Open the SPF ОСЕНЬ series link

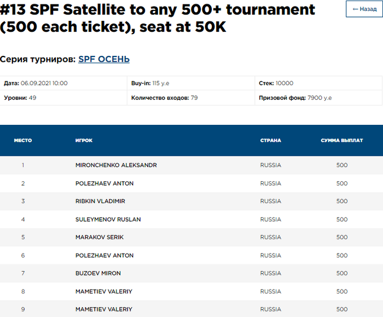pos(104,59)
